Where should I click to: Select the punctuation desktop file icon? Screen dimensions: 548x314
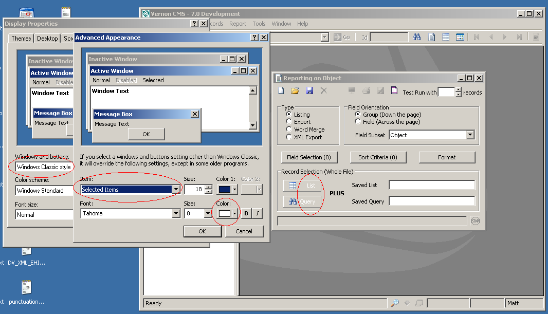coord(26,292)
